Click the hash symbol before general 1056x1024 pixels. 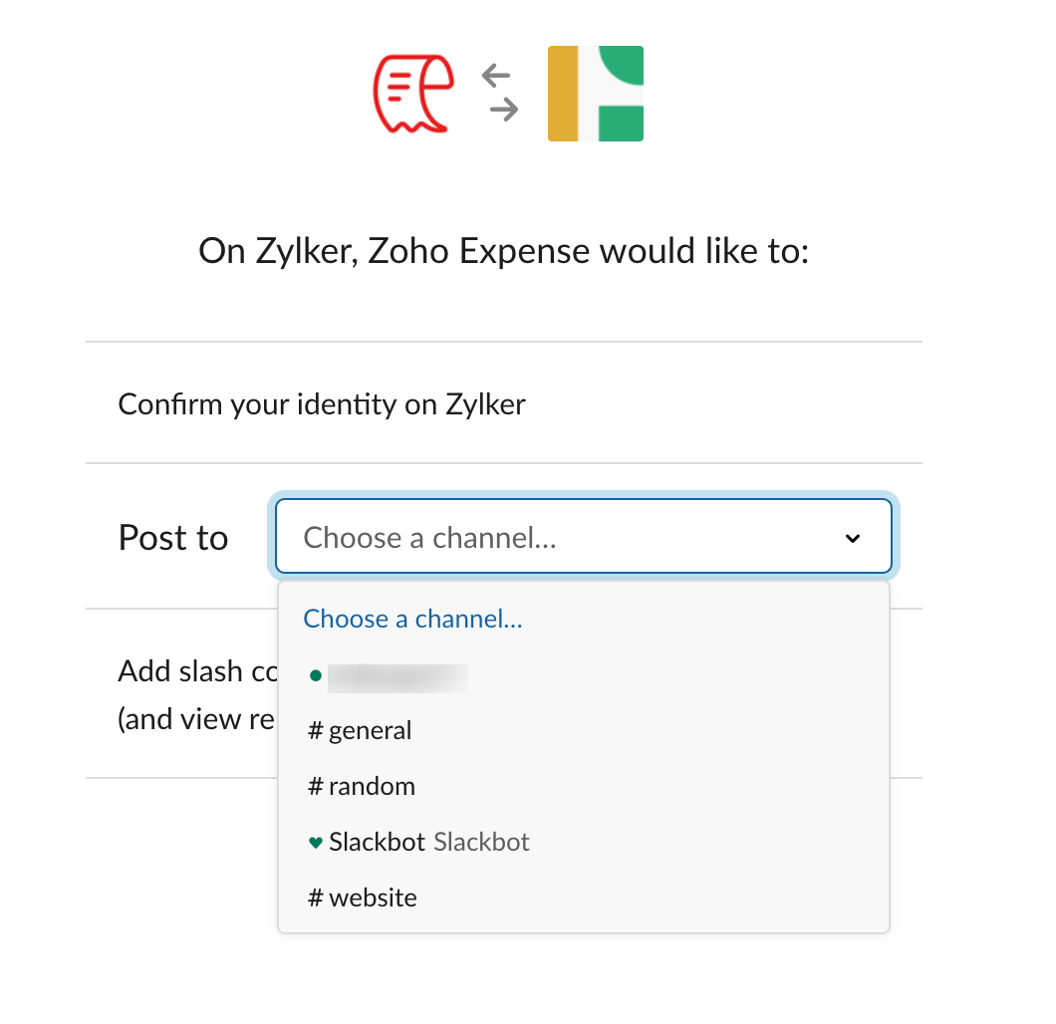315,730
